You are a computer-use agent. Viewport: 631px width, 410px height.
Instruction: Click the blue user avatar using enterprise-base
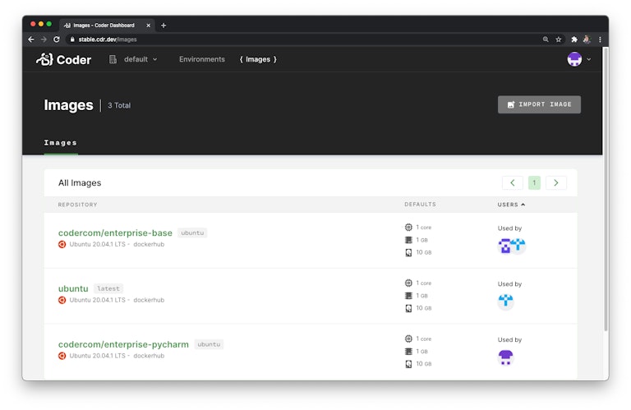point(519,245)
